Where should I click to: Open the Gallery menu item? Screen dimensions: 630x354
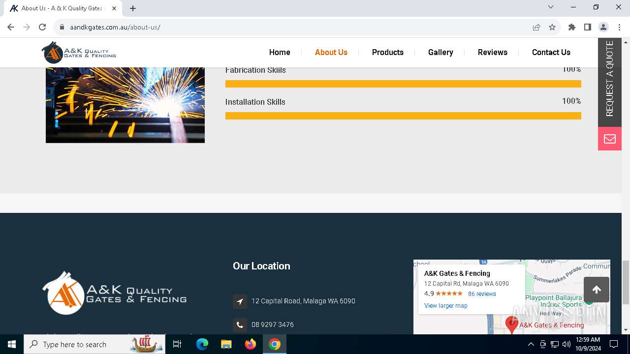coord(441,52)
